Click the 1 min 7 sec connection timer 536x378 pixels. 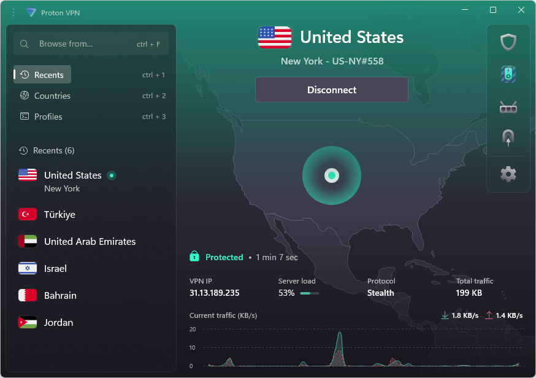tap(277, 257)
